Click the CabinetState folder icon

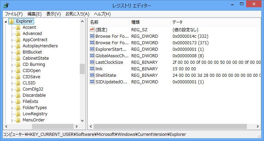[18, 58]
